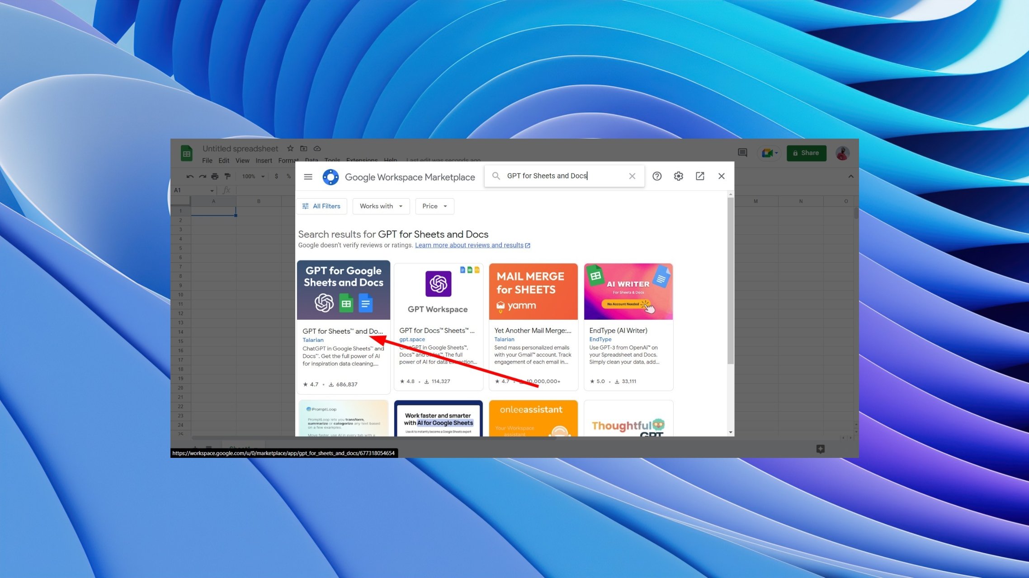Viewport: 1029px width, 578px height.
Task: Open the EndType developer link
Action: coord(600,339)
